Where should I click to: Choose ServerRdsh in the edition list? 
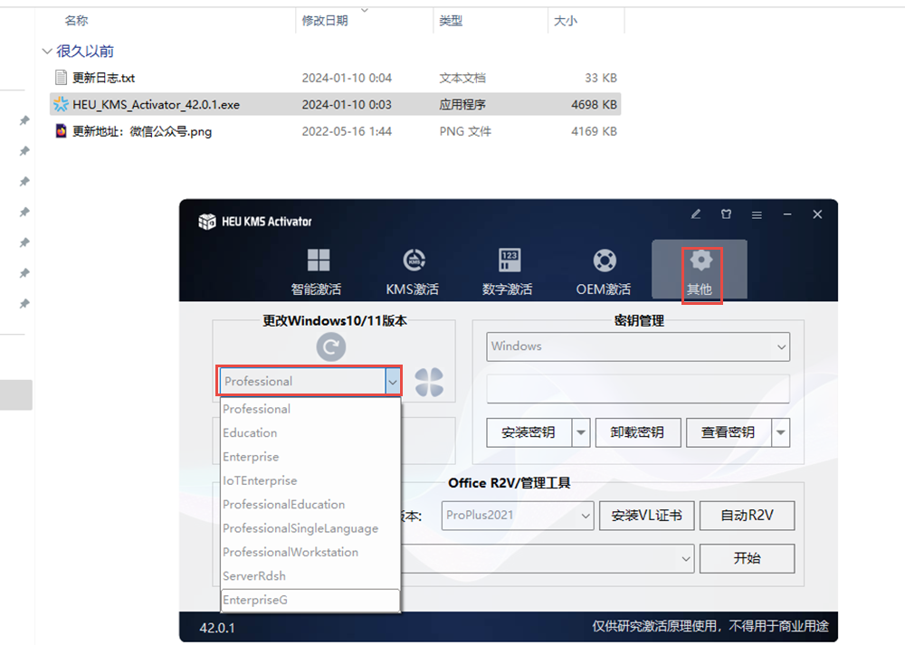pos(310,575)
